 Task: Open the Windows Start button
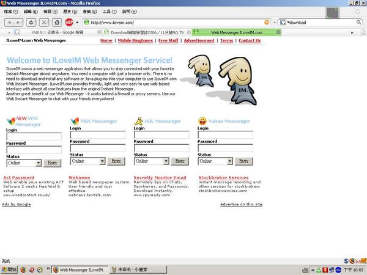point(9,269)
